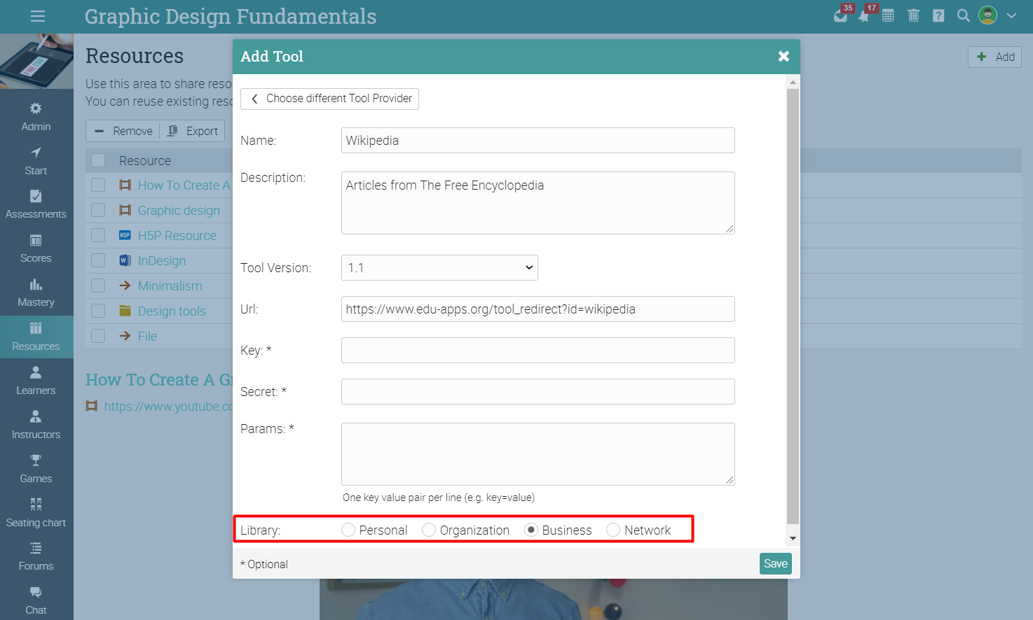The image size is (1033, 620).
Task: Click the Key input field
Action: tap(538, 350)
